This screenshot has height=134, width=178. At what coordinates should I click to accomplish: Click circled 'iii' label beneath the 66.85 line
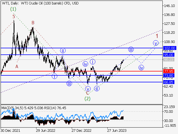(x=69, y=83)
